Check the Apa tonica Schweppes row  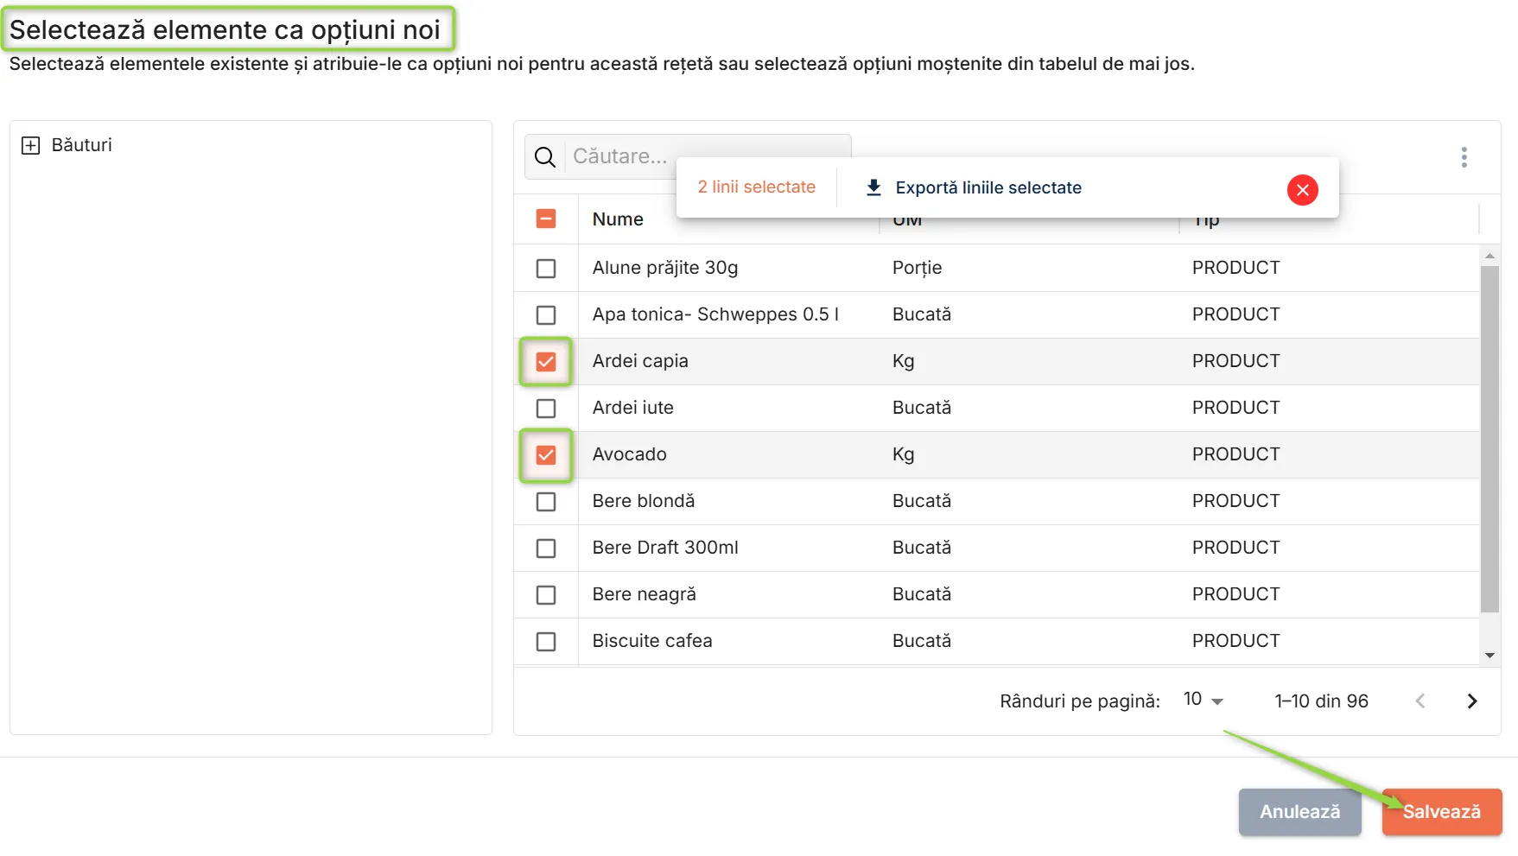pos(546,315)
